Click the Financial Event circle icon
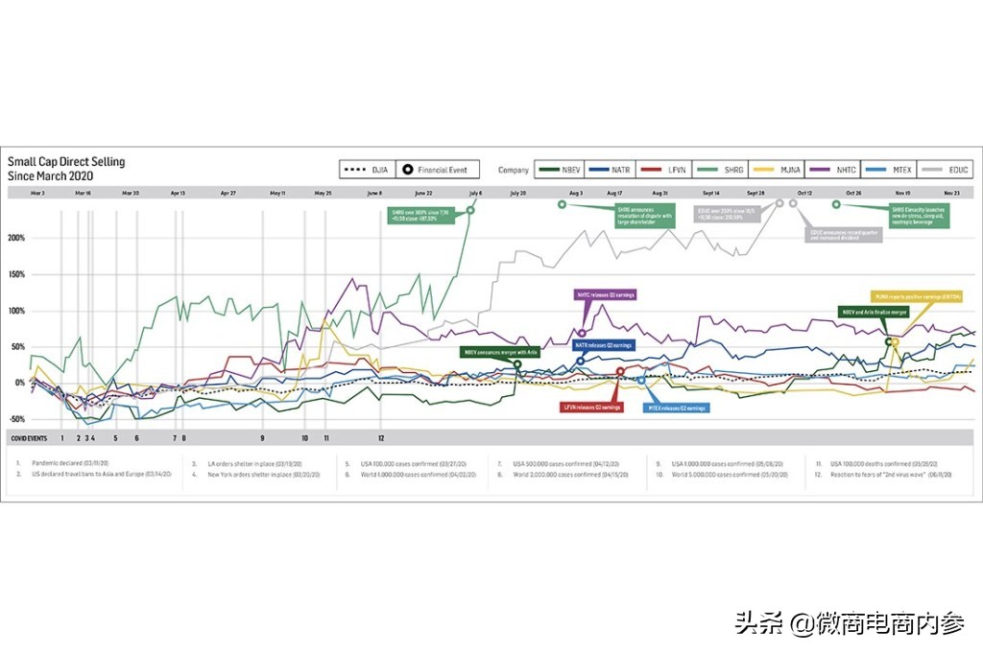The image size is (983, 654). 408,169
